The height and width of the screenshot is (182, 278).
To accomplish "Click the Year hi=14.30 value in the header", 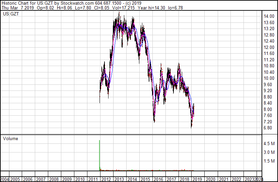I will [x=151, y=8].
